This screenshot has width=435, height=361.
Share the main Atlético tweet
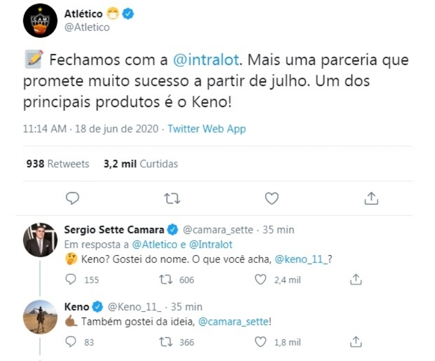point(371,198)
